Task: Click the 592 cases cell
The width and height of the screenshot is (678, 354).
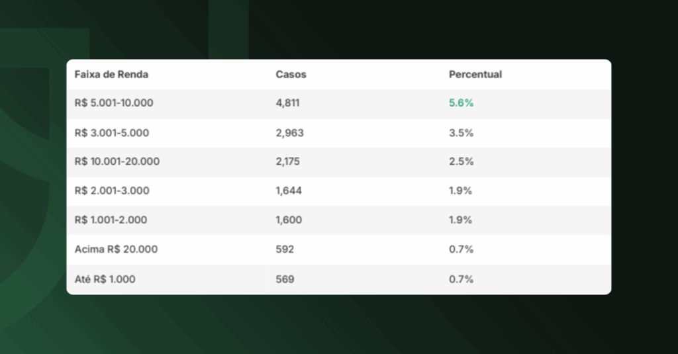Action: point(285,249)
